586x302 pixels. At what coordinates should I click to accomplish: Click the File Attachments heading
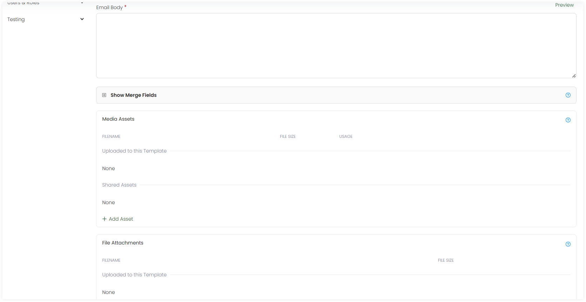[x=123, y=243]
